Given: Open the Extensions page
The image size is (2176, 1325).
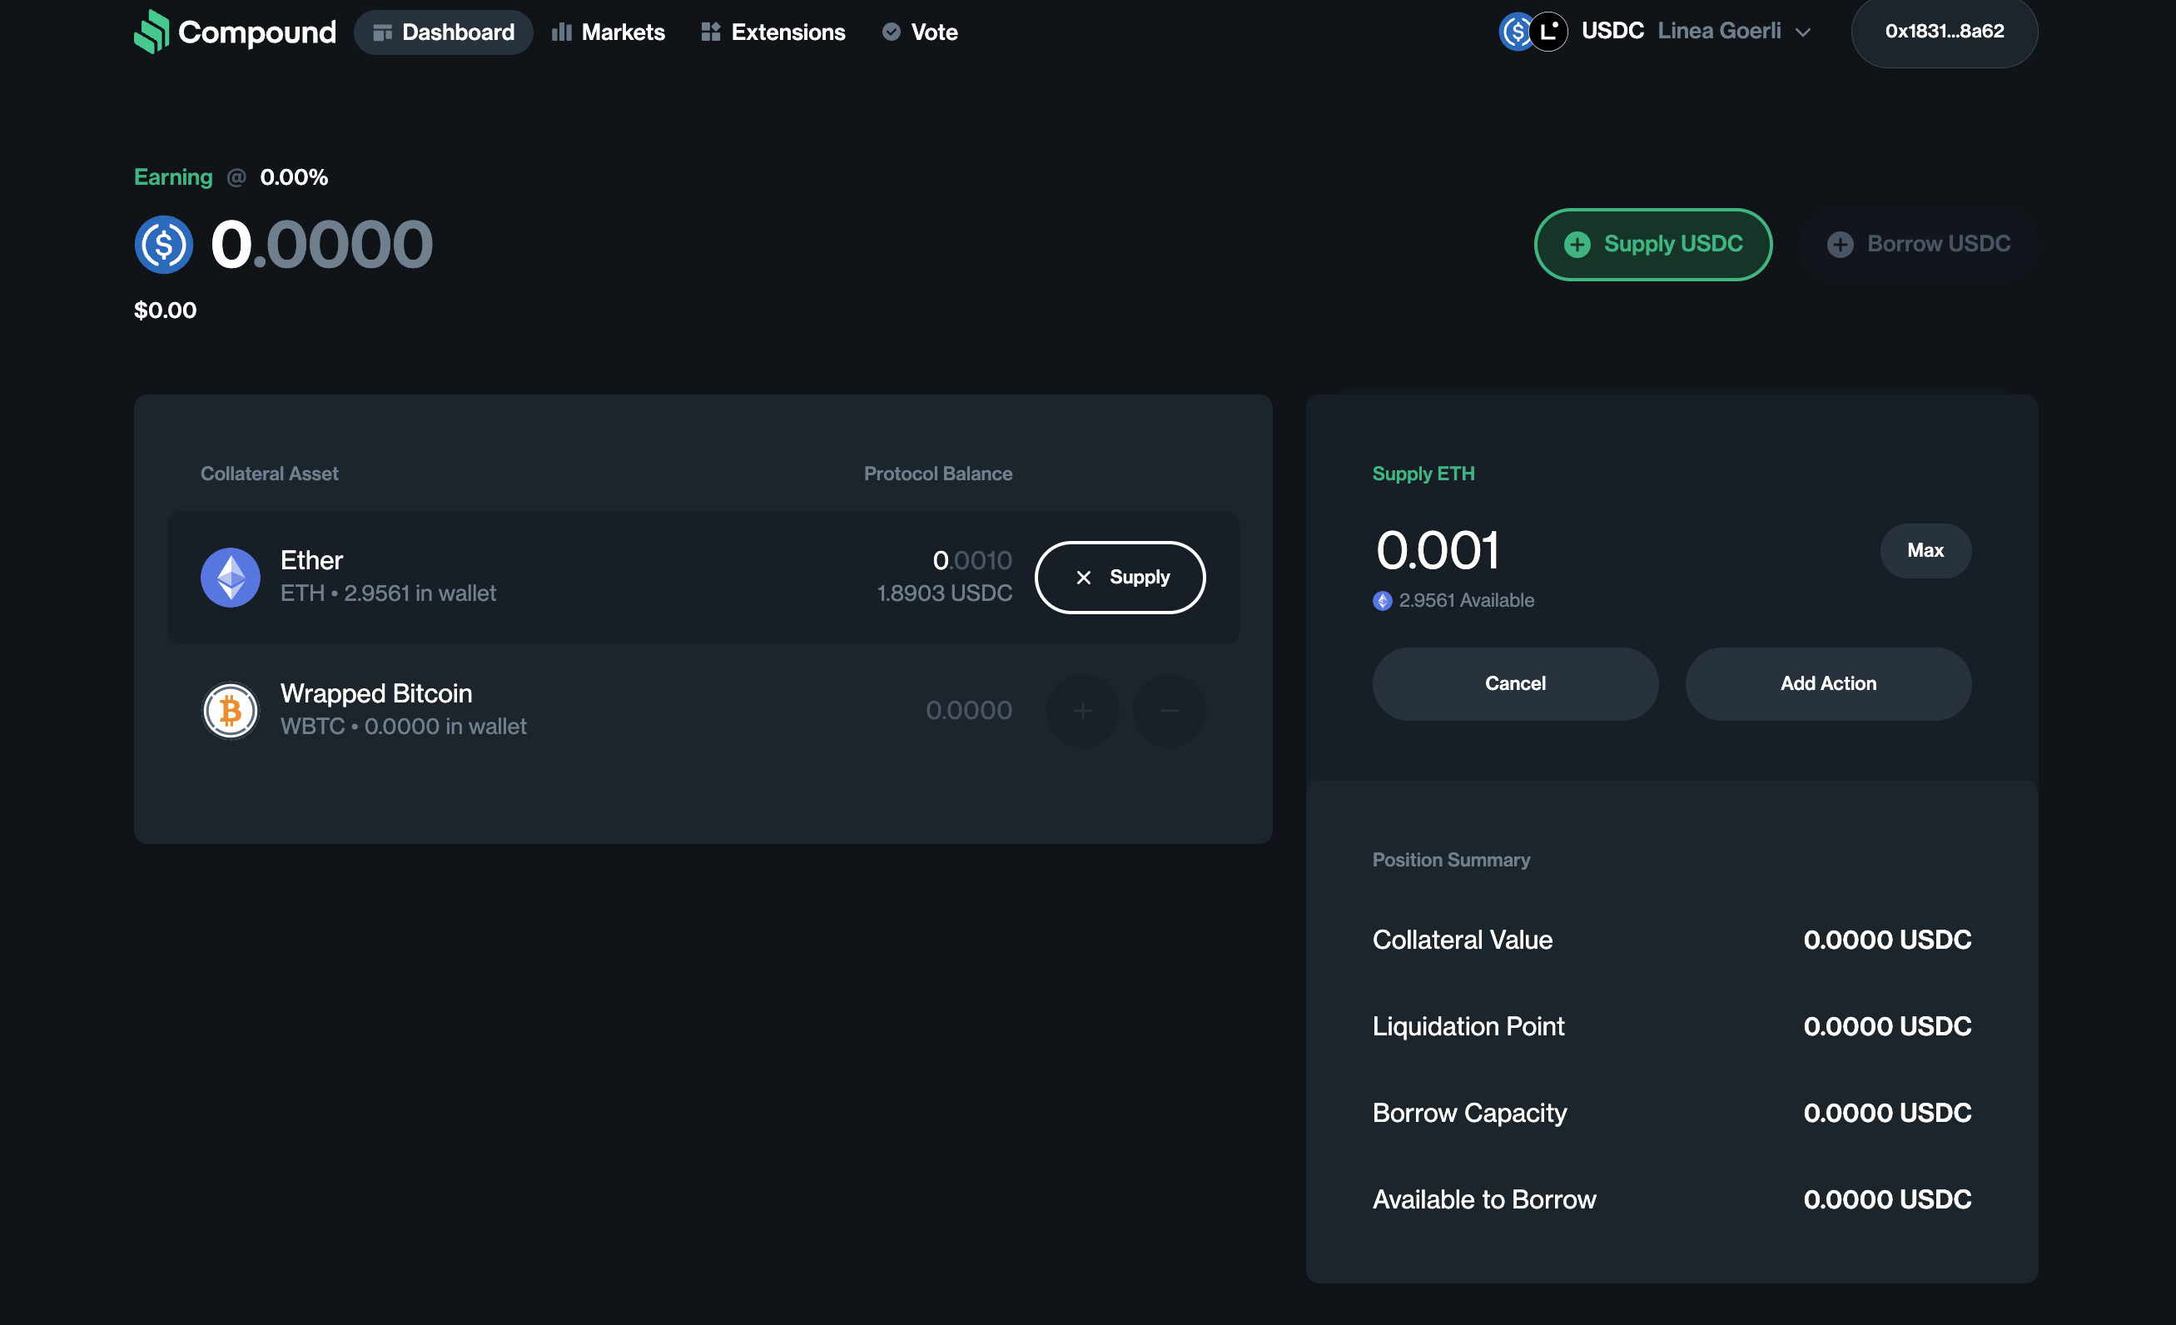Looking at the screenshot, I should 773,32.
